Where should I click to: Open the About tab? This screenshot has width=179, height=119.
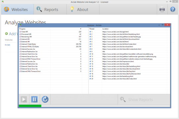83,9
